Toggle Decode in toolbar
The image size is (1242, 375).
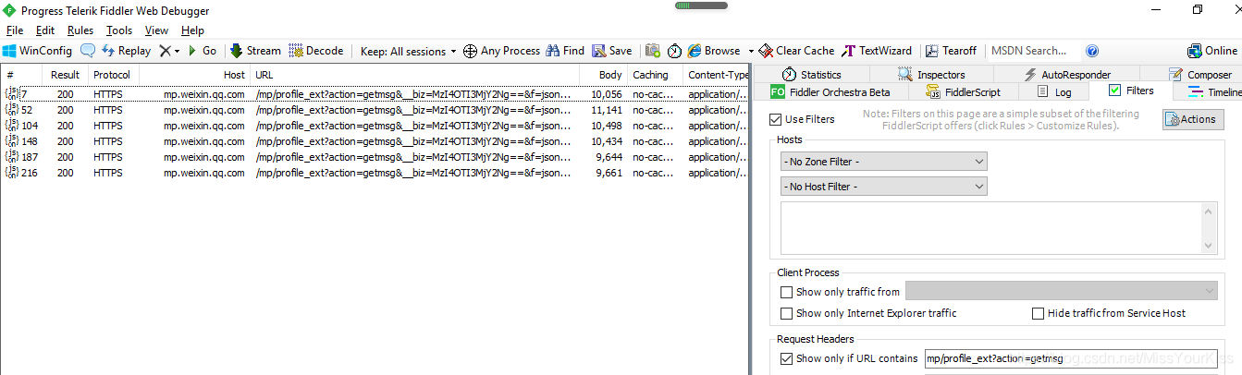(316, 51)
